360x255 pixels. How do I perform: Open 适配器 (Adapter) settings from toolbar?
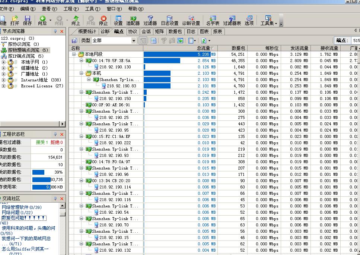(x=133, y=20)
